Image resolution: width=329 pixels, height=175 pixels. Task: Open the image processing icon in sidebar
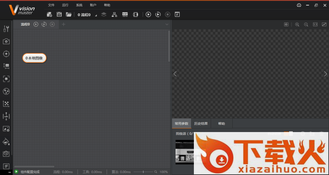[6, 129]
